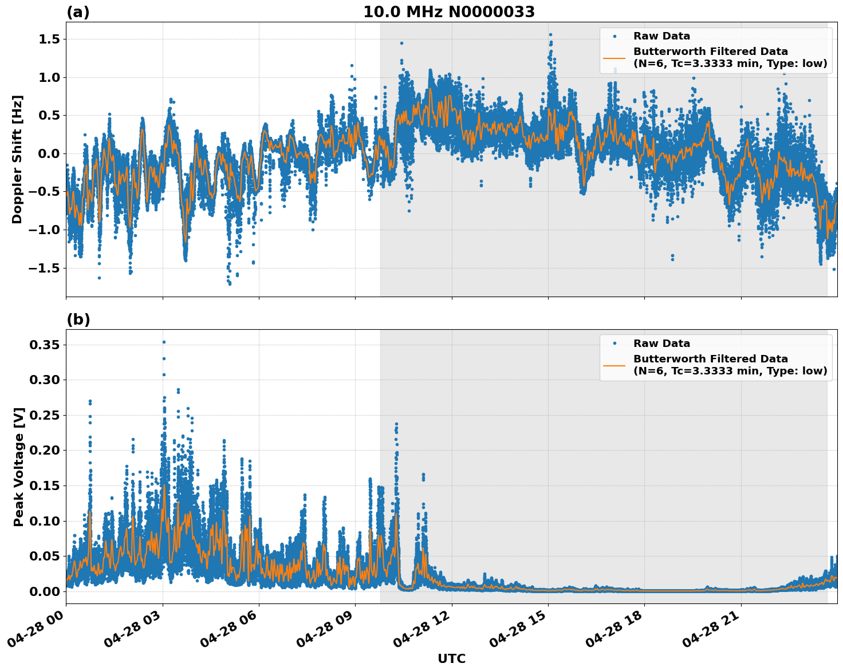Select the title 10.0 MHz N0000033
This screenshot has height=671, width=843.
coord(450,11)
